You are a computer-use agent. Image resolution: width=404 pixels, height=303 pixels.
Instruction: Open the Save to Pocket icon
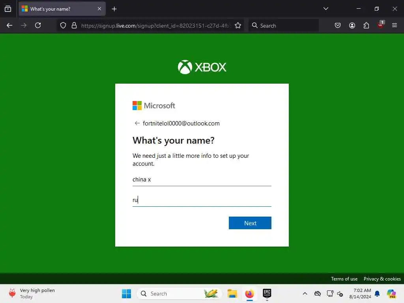click(x=338, y=25)
